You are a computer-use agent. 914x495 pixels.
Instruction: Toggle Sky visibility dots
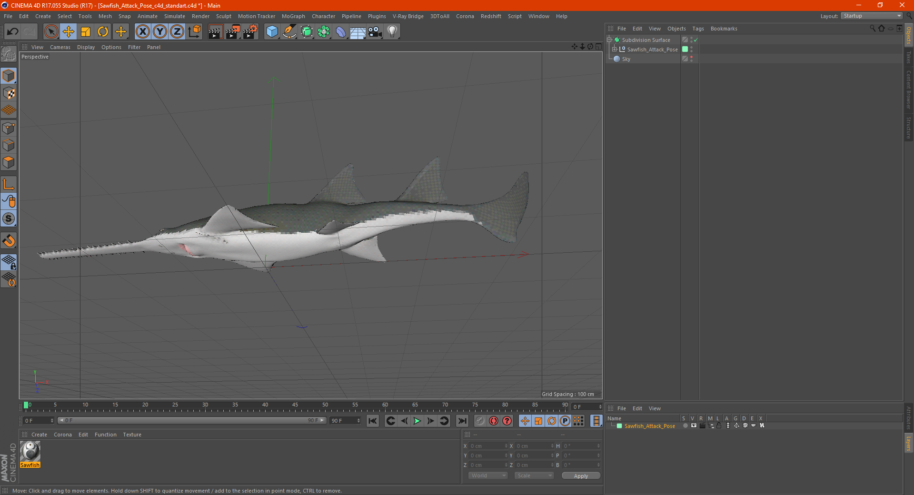tap(691, 59)
